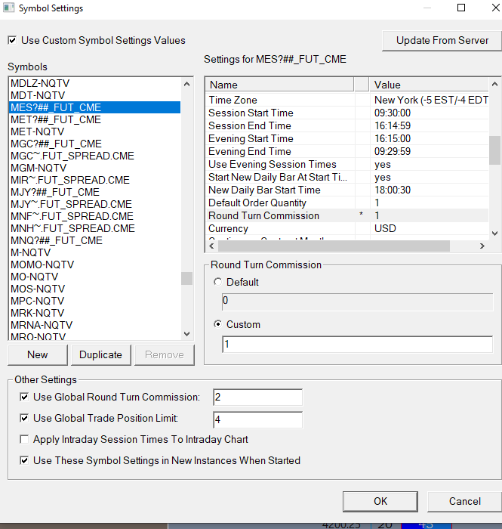Select the Currency setting row

[347, 228]
